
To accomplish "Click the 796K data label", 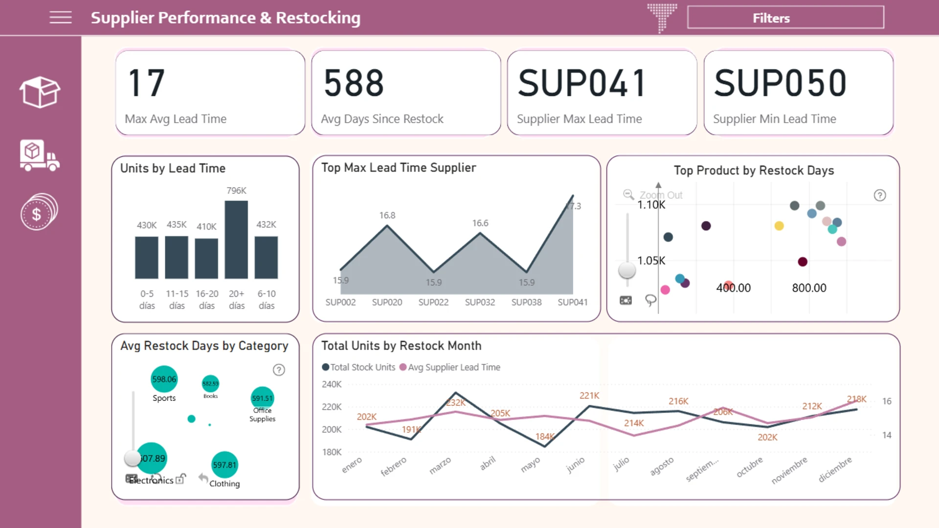I will (x=236, y=191).
